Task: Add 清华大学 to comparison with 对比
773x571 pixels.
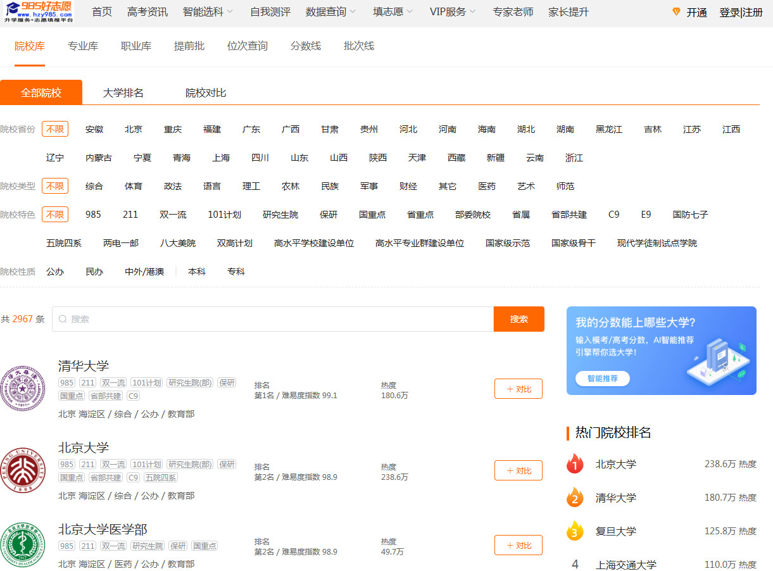Action: pos(518,389)
